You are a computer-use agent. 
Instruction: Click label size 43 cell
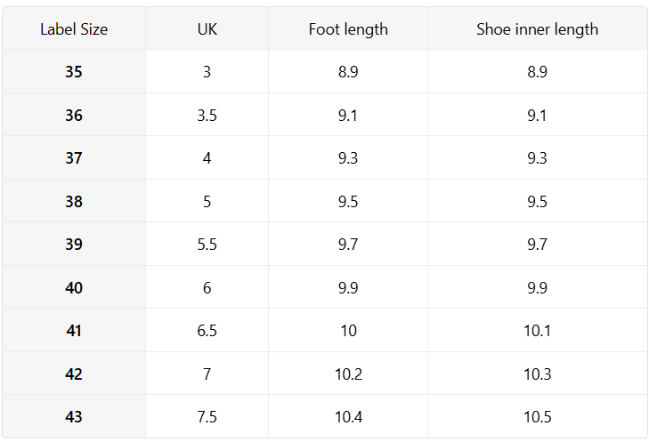(x=74, y=416)
